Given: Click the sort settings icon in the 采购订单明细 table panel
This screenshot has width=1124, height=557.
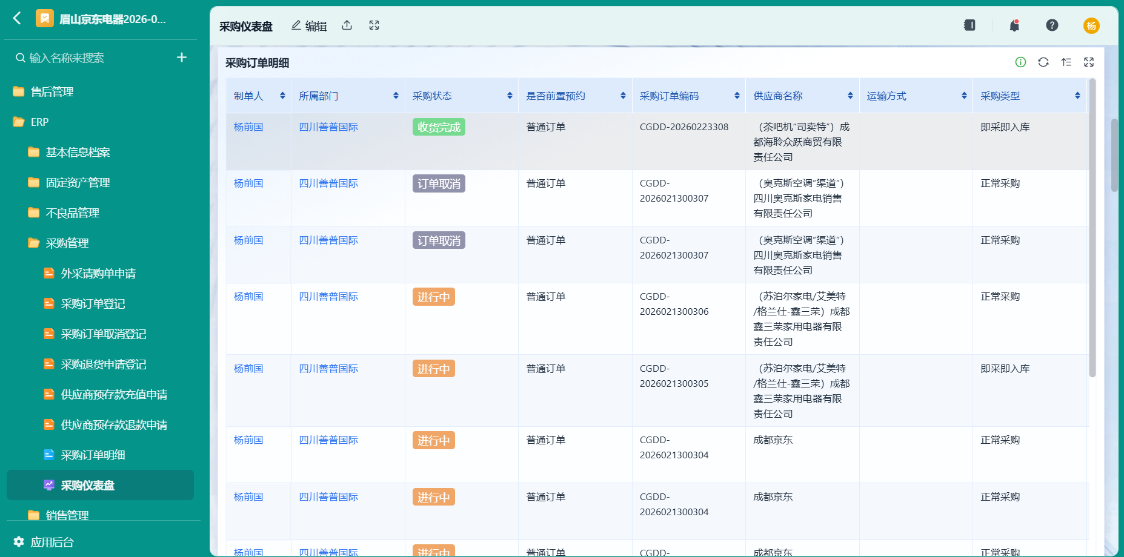Looking at the screenshot, I should coord(1066,62).
